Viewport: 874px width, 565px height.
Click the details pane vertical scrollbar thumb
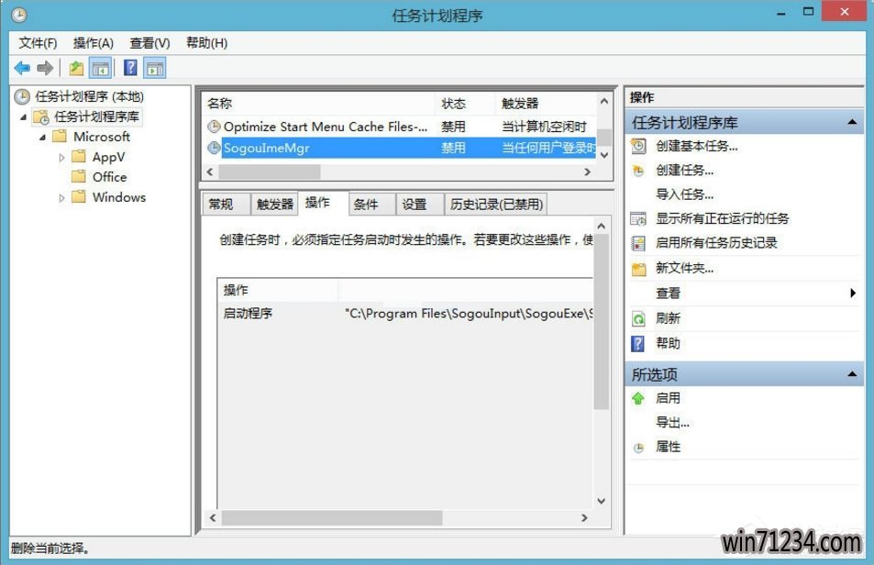[601, 322]
